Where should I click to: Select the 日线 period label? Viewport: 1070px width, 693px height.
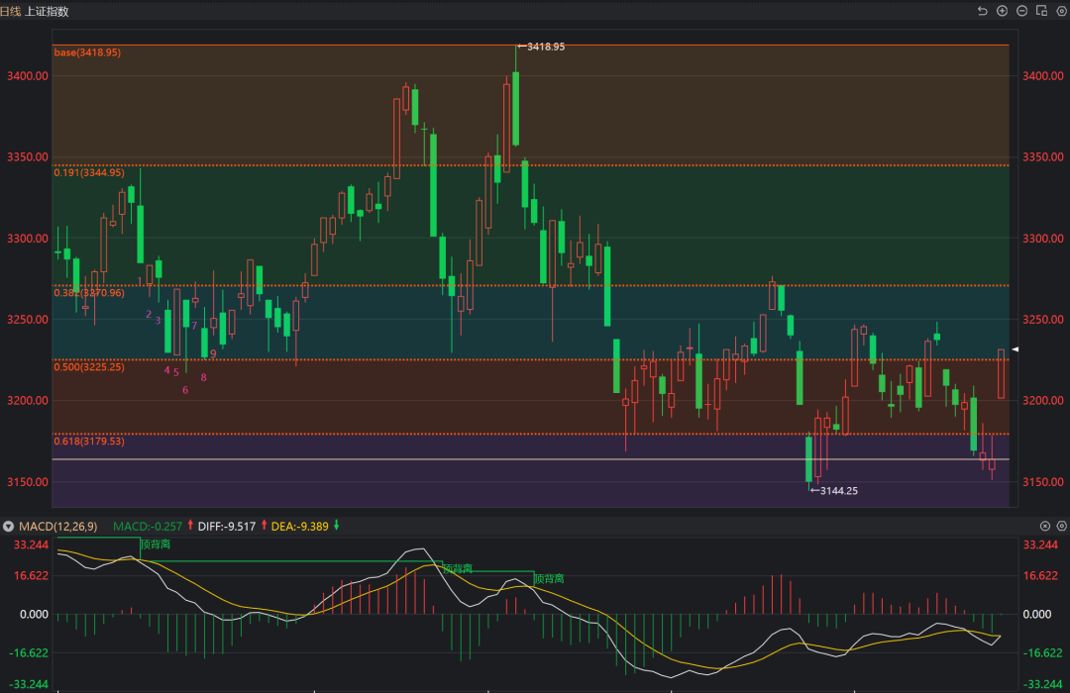[10, 12]
